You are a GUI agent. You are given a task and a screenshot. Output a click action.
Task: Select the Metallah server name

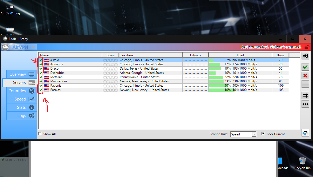point(56,77)
